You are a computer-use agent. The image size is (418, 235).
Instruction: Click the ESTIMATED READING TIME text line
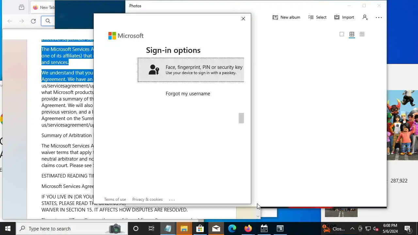[68, 176]
